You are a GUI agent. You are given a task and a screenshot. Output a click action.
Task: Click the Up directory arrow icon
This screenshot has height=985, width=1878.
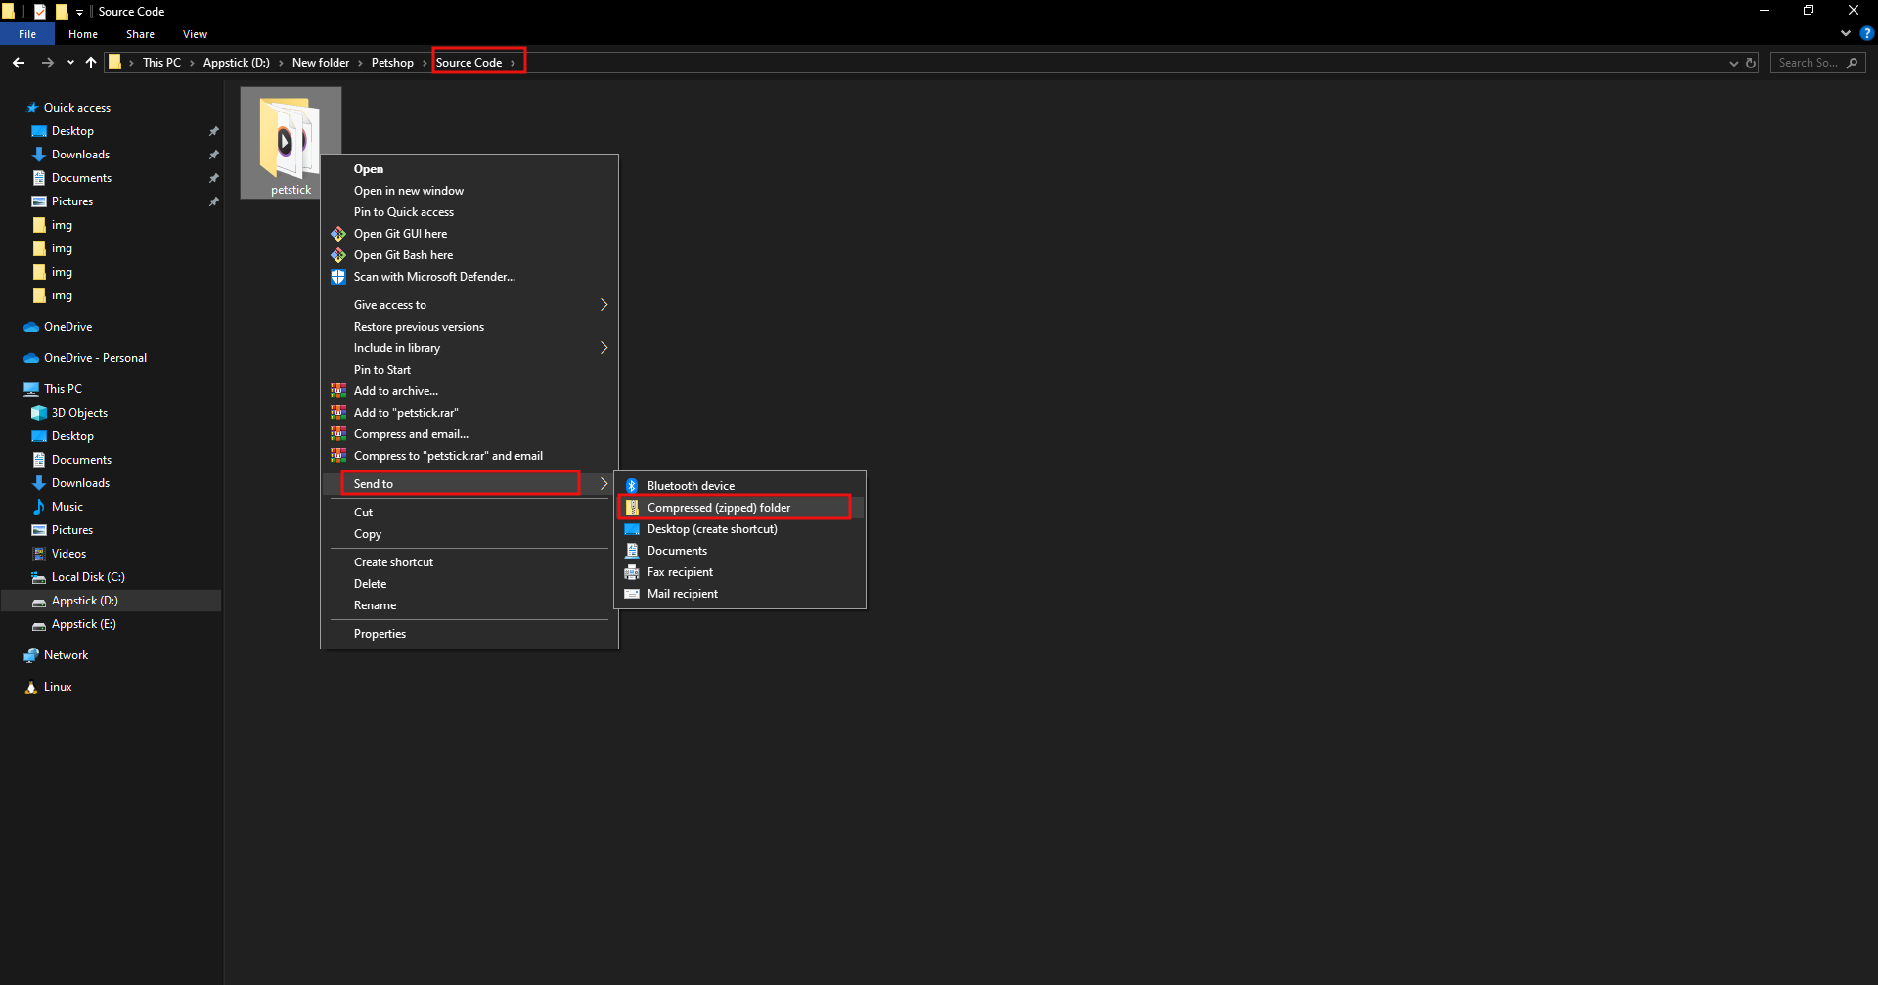[91, 63]
